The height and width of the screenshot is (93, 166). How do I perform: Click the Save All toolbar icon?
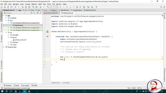pos(5,7)
